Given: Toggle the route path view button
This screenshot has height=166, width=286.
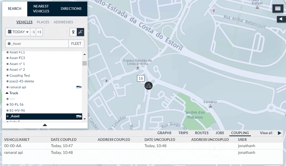Looking at the screenshot, I should pos(81,32).
